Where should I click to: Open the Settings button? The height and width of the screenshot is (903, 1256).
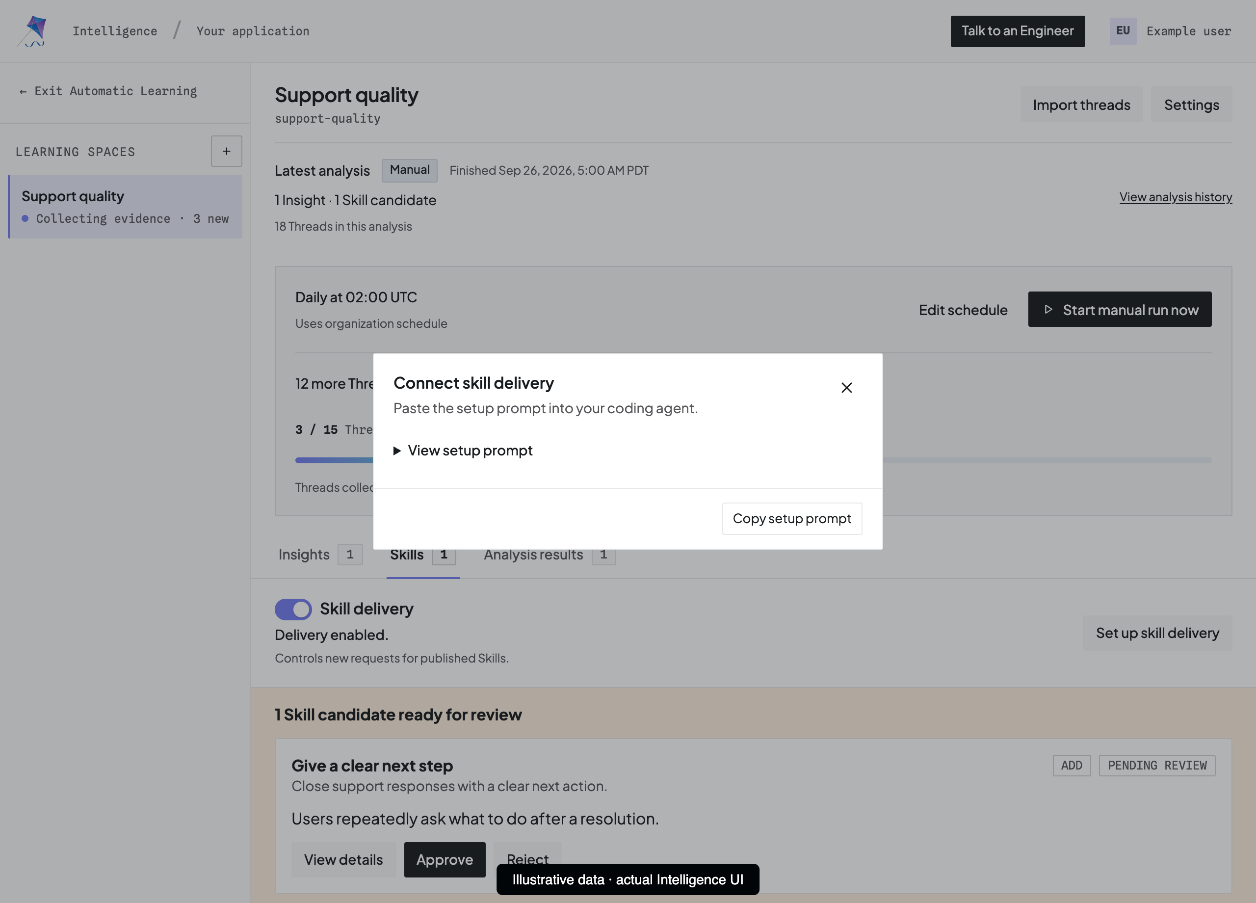click(1192, 104)
